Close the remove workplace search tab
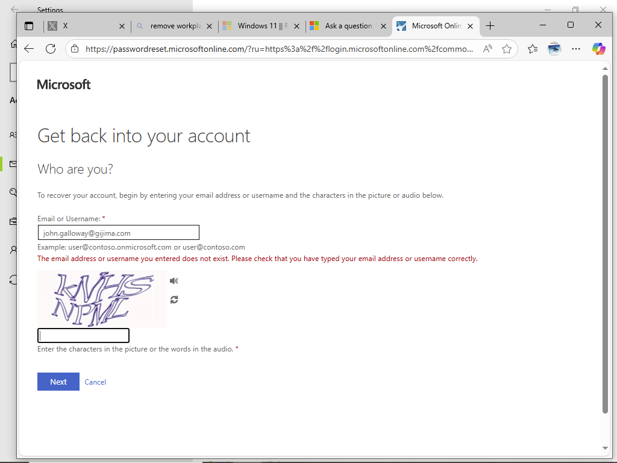This screenshot has height=463, width=617. click(x=209, y=27)
